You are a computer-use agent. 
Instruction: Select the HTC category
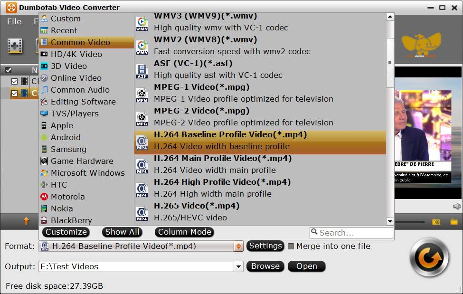tap(86, 185)
